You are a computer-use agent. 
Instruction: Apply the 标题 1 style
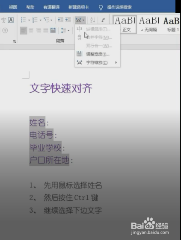171,24
